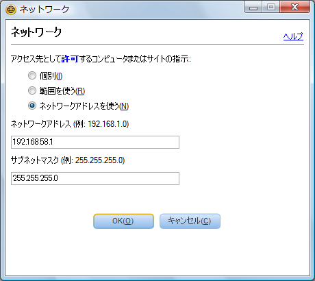The image size is (315, 281).
Task: Maximize the ネットワーク dialog window
Action: (271, 7)
